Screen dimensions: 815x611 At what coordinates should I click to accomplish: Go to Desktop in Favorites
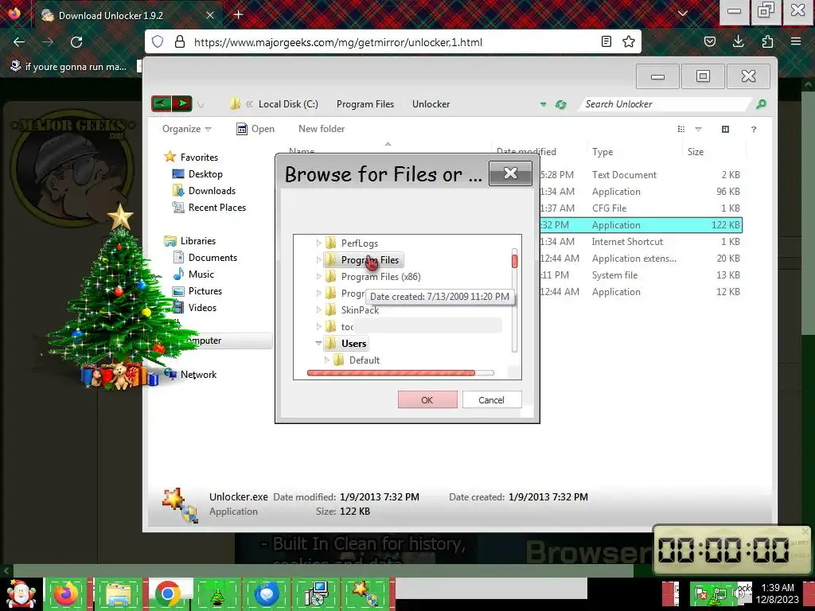click(x=205, y=174)
